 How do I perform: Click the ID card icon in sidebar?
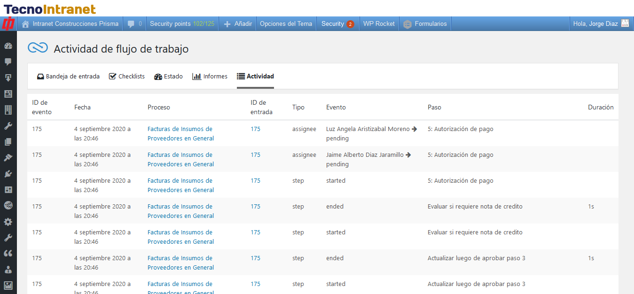[x=8, y=94]
